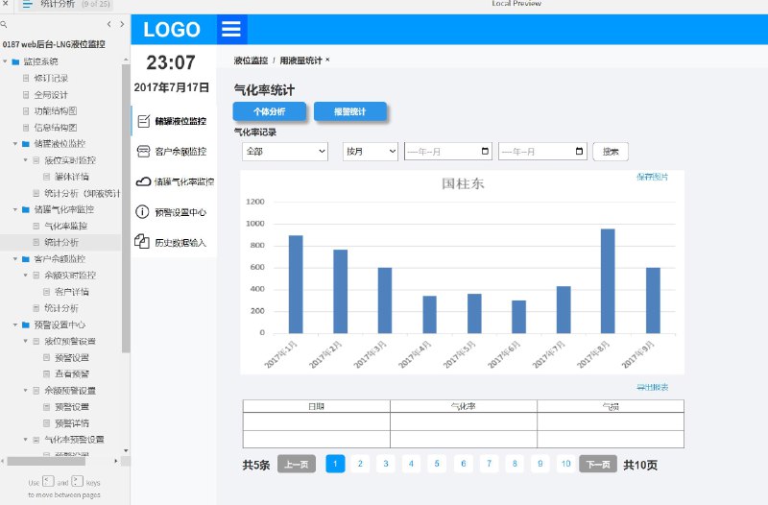
Task: Select 历史数据输入 in side menu
Action: [180, 243]
